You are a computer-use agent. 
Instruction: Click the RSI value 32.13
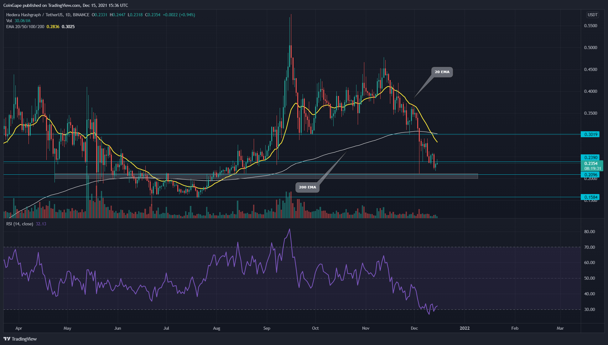tap(41, 224)
